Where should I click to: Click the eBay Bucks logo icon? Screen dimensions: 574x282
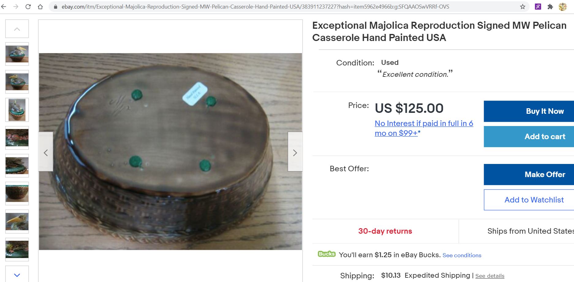pos(327,254)
